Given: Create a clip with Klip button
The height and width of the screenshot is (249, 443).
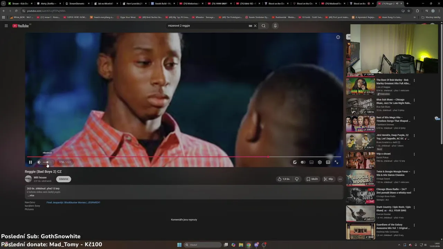Looking at the screenshot, I should (x=328, y=179).
